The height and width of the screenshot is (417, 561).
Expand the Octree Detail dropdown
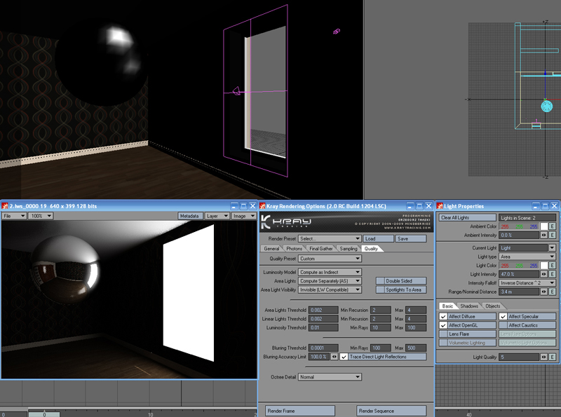pos(330,377)
